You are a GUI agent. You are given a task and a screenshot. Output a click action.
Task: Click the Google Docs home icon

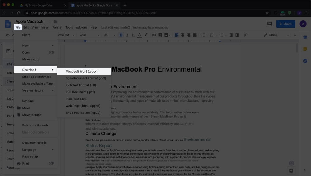(8, 24)
